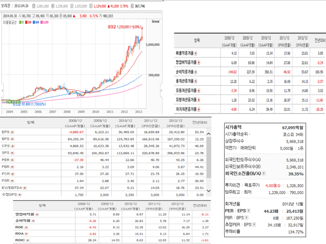Click the linear scale label on chart
This screenshot has width=326, height=244.
pos(156,22)
